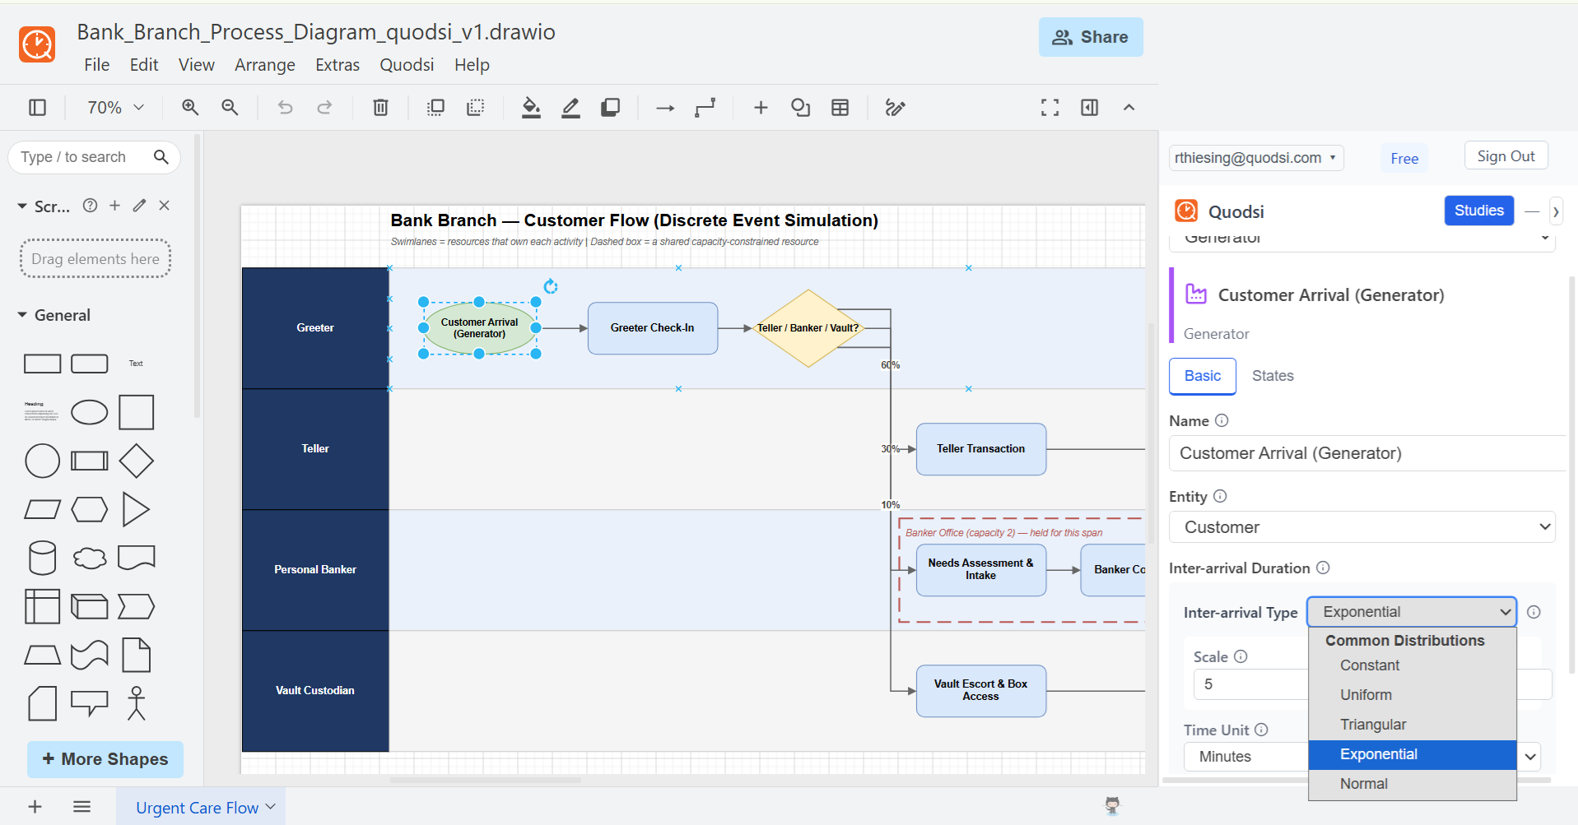The image size is (1578, 825).
Task: Click the Scratchpad help icon
Action: (x=91, y=206)
